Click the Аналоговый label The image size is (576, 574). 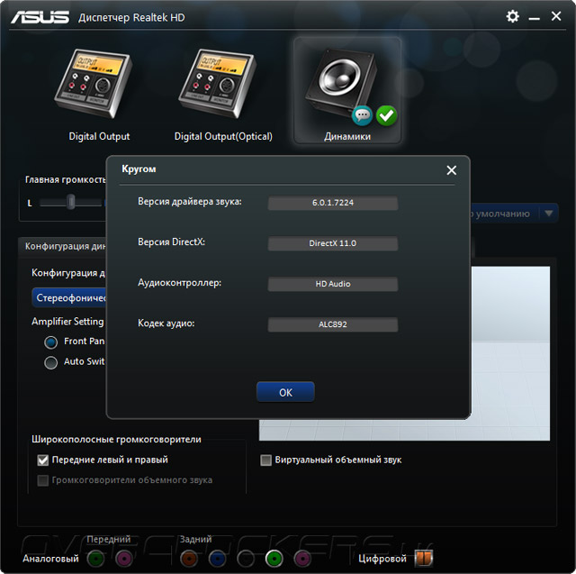pos(50,559)
